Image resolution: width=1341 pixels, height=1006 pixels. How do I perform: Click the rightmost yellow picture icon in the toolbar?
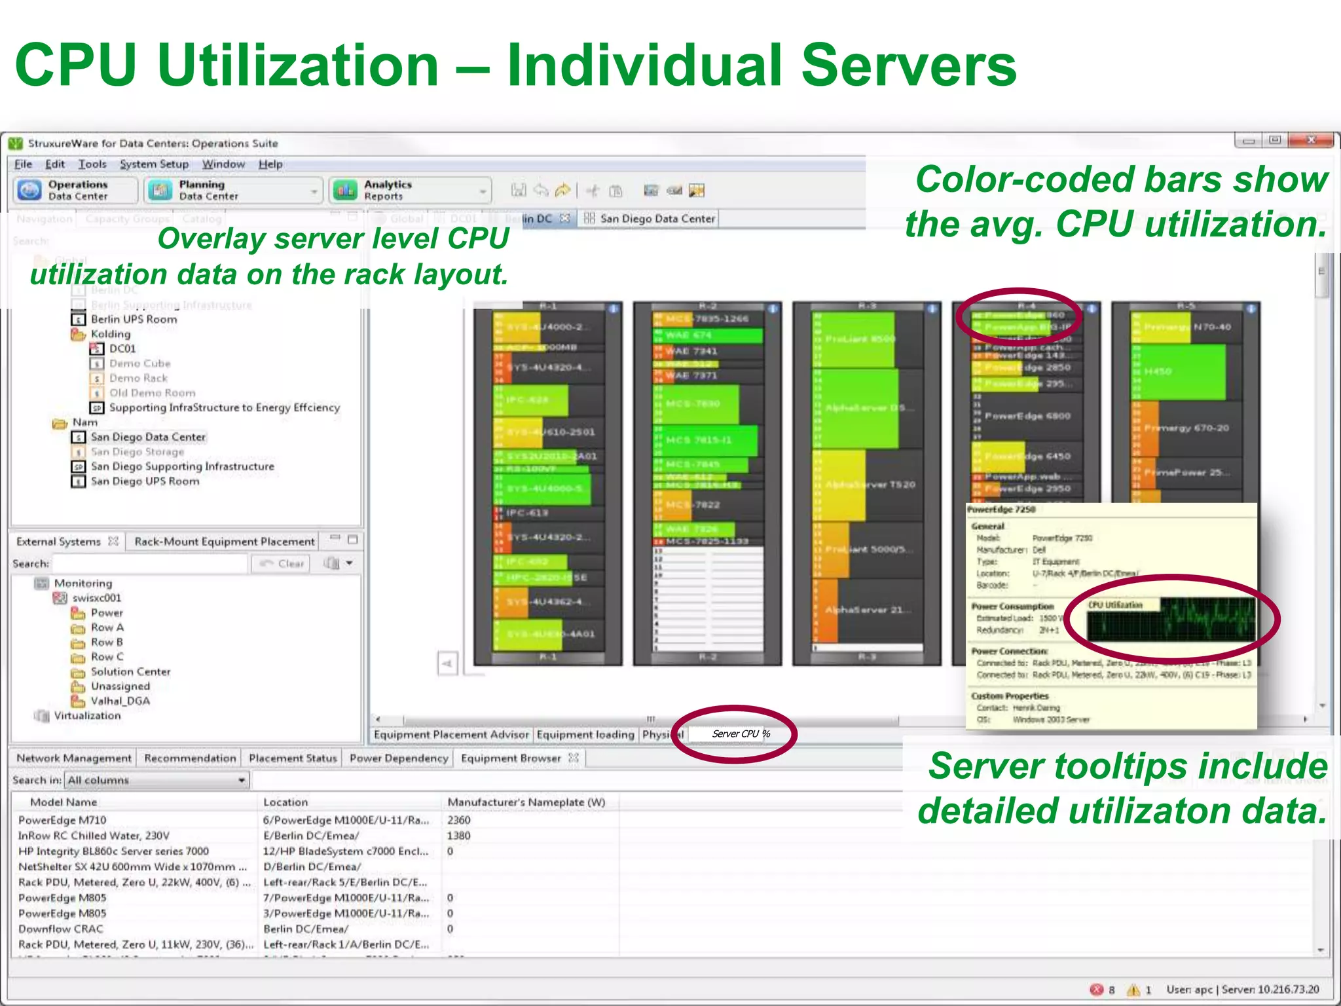click(x=697, y=190)
